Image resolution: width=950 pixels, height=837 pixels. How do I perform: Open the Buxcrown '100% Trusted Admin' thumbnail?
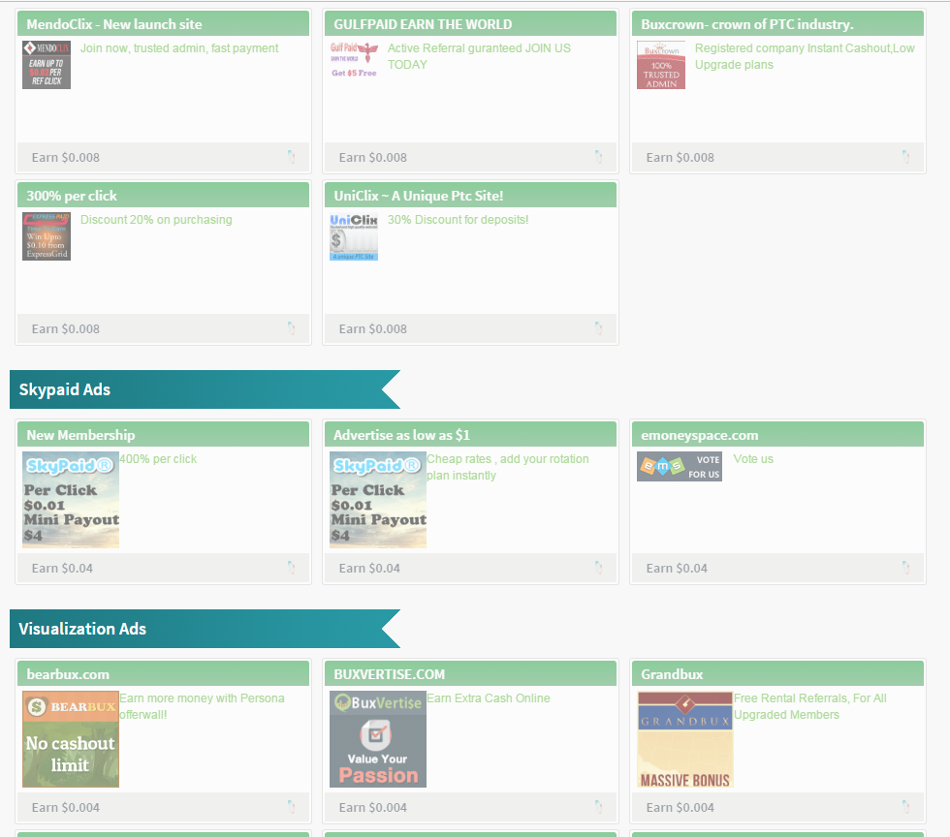click(x=661, y=65)
